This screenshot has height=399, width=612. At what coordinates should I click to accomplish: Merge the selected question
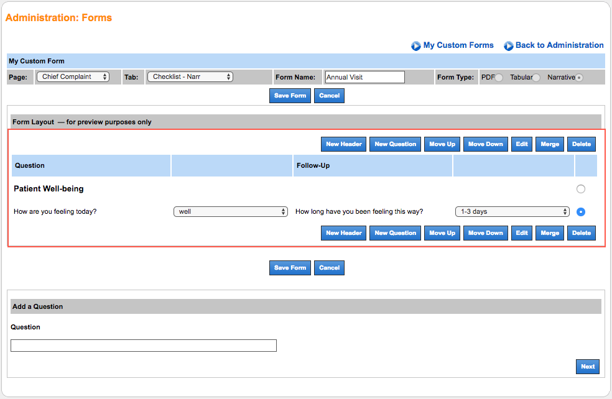coord(549,144)
